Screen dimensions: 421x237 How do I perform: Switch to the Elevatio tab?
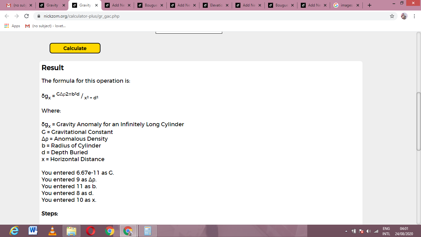216,5
